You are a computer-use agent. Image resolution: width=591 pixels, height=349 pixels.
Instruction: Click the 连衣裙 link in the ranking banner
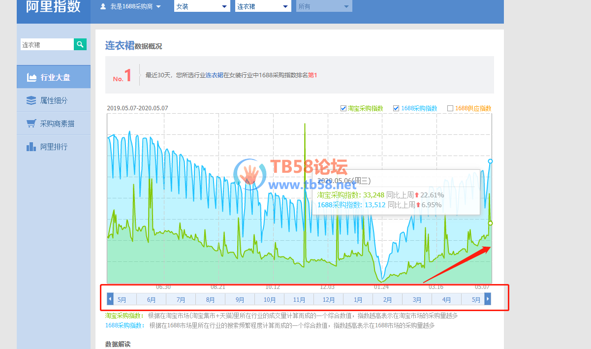tap(215, 75)
